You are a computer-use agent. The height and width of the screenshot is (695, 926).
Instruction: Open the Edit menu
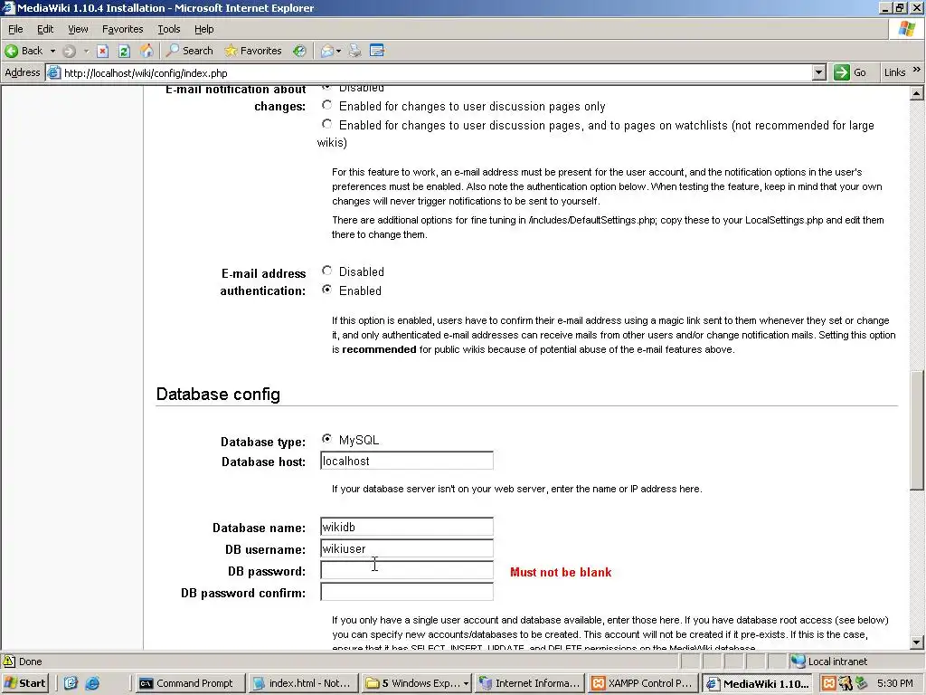point(45,29)
